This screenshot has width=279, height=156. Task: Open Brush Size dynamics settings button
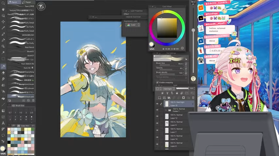point(186,64)
